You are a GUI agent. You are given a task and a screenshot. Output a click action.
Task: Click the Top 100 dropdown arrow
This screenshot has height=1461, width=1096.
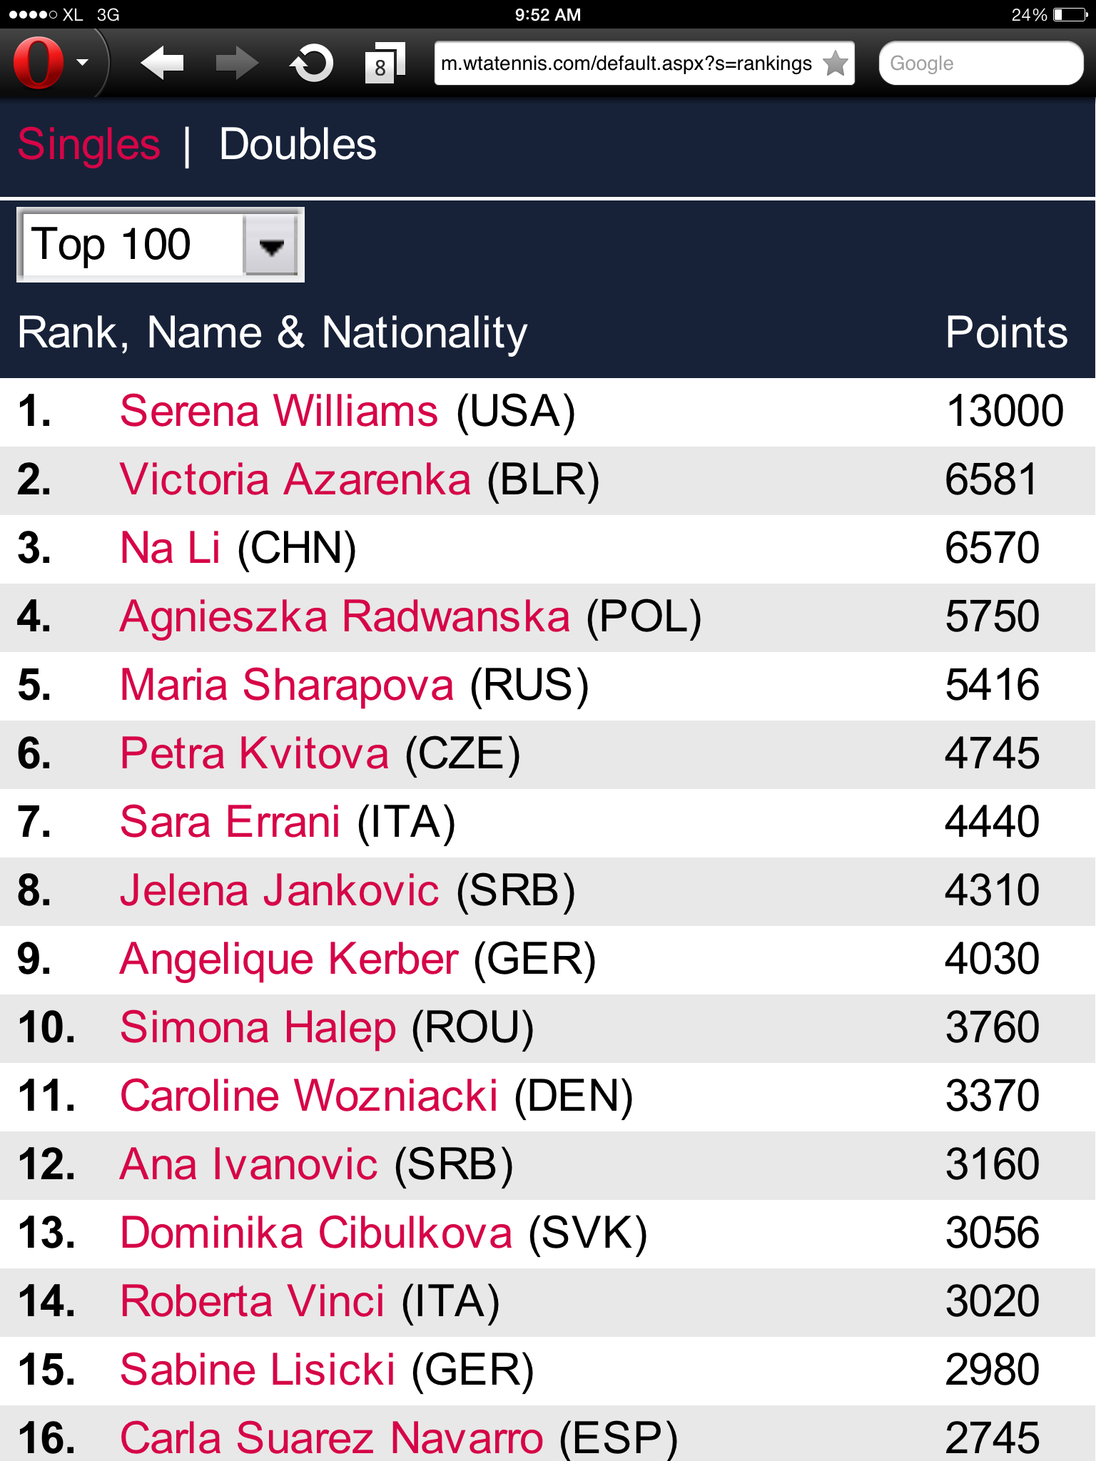[271, 245]
